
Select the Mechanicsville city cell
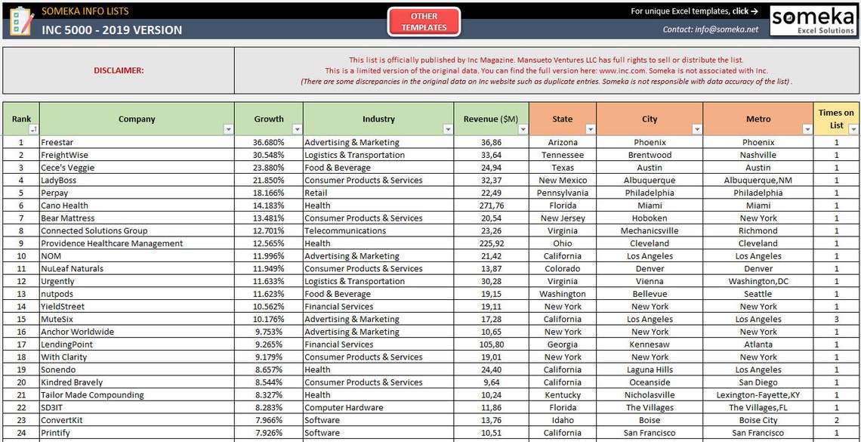[x=649, y=230]
